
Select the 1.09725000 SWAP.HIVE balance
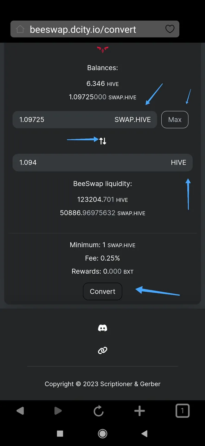(x=102, y=97)
